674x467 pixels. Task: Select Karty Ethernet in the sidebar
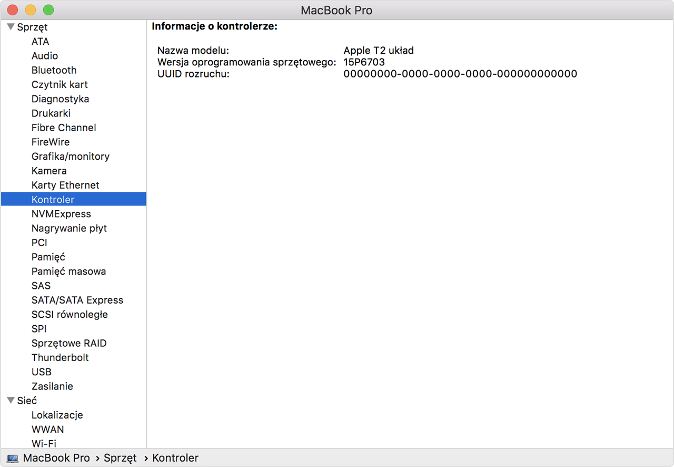(x=65, y=185)
